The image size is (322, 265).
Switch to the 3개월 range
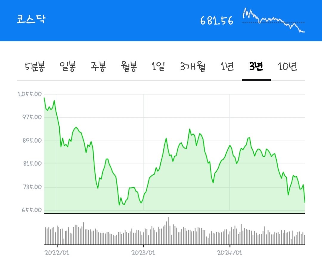tap(193, 66)
